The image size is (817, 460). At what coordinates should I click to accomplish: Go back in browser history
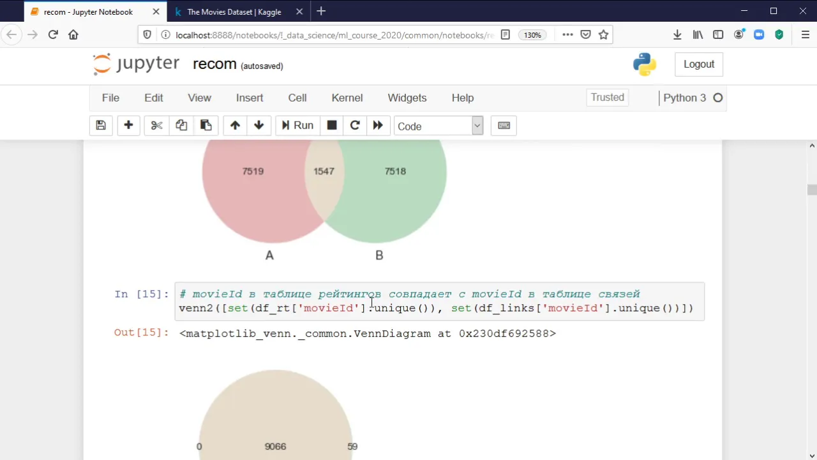coord(11,34)
